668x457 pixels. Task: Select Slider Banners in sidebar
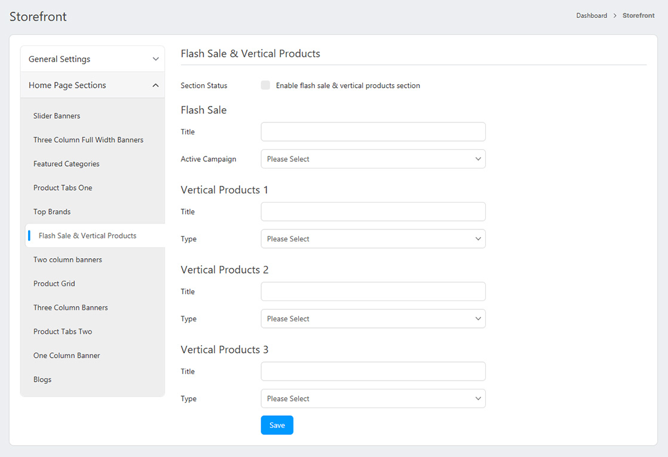point(57,116)
